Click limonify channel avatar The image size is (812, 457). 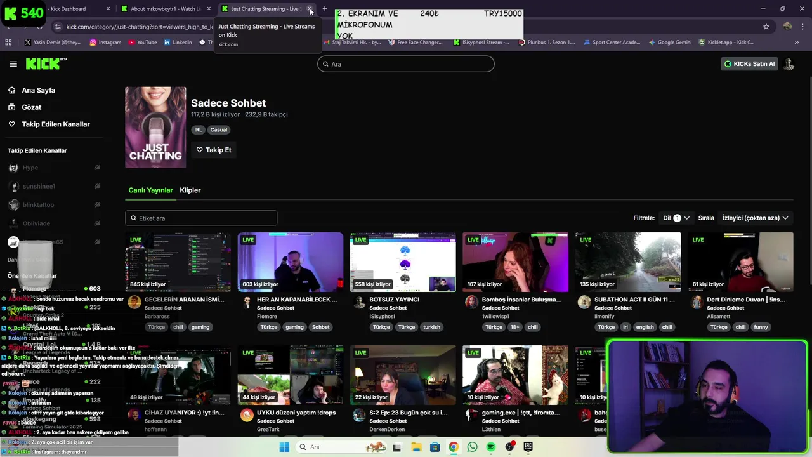(584, 302)
